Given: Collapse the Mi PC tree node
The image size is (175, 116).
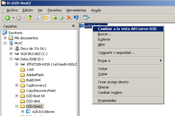Looking at the screenshot, I should [x=5, y=43].
